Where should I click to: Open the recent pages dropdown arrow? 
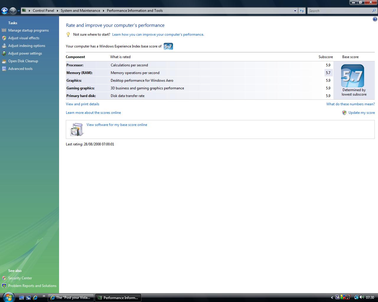tap(19, 11)
